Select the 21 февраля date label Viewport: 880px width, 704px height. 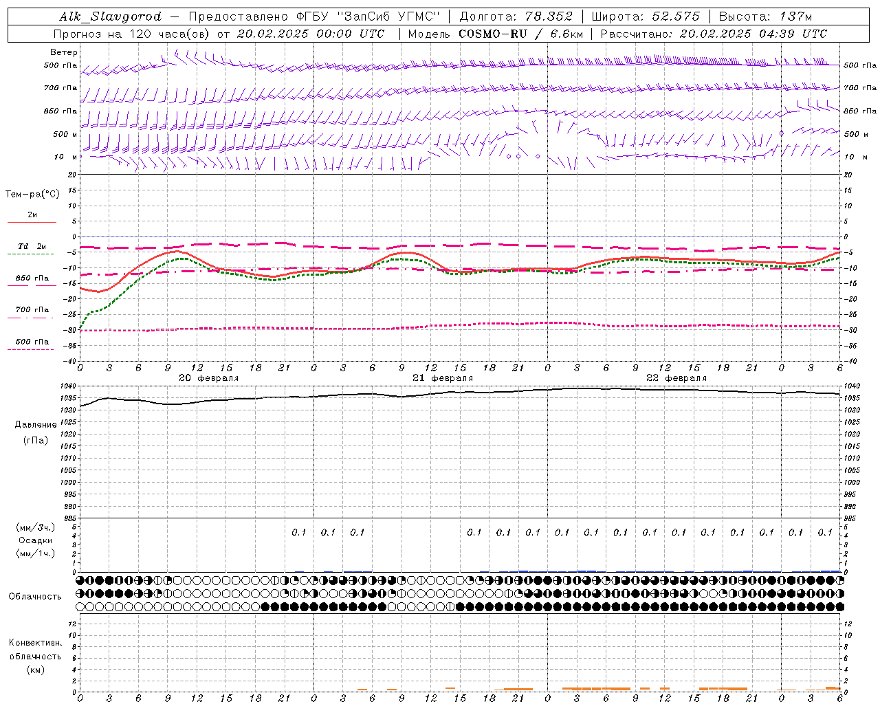pos(443,378)
